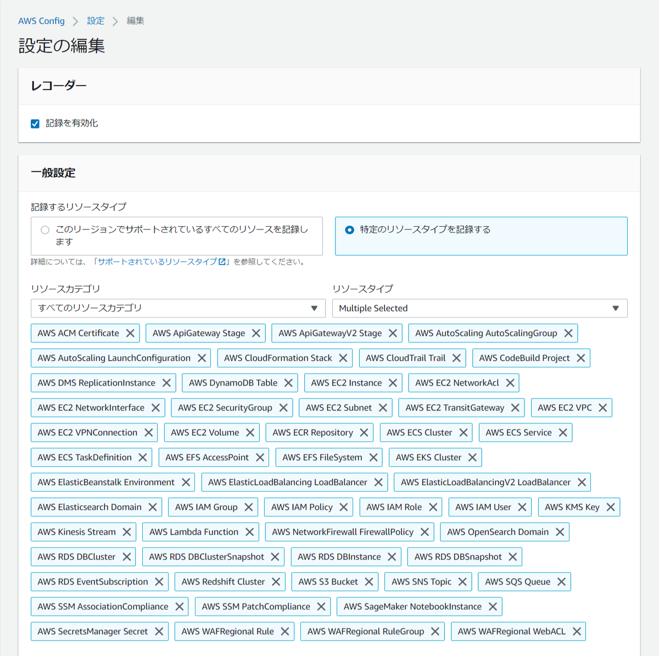Remove AWS ECR Repository tag
Viewport: 659px width, 656px height.
[x=364, y=433]
